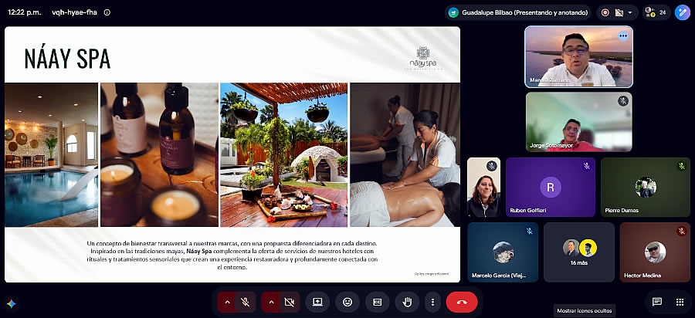The image size is (695, 318).
Task: Open the company activity dropdown arrow
Action: (630, 12)
